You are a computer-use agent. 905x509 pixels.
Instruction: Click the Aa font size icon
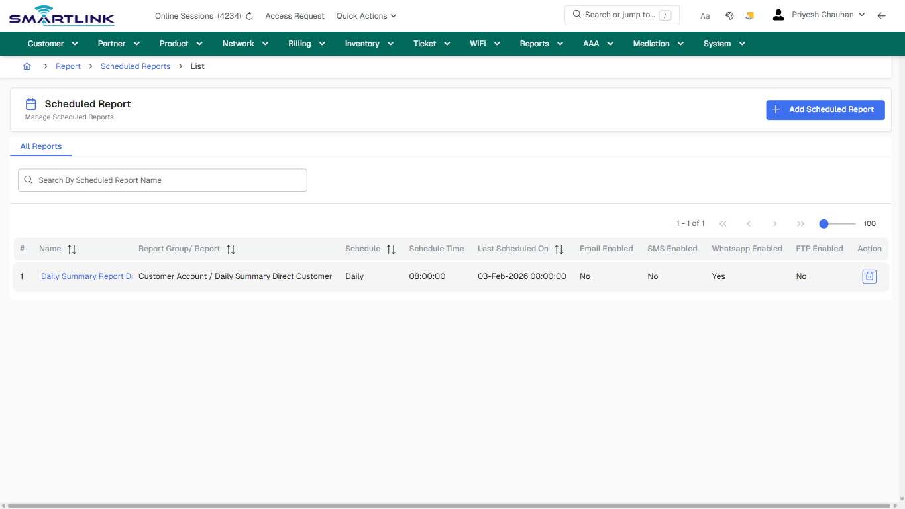[x=705, y=15]
